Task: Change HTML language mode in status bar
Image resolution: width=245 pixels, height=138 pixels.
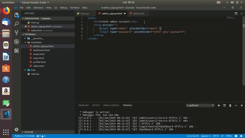Action: click(229, 136)
